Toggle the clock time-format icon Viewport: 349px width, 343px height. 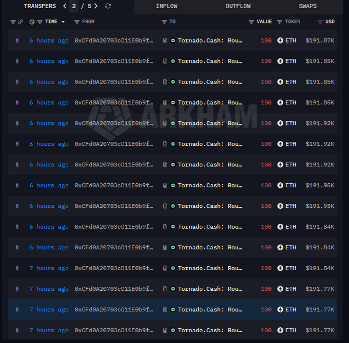(x=32, y=22)
